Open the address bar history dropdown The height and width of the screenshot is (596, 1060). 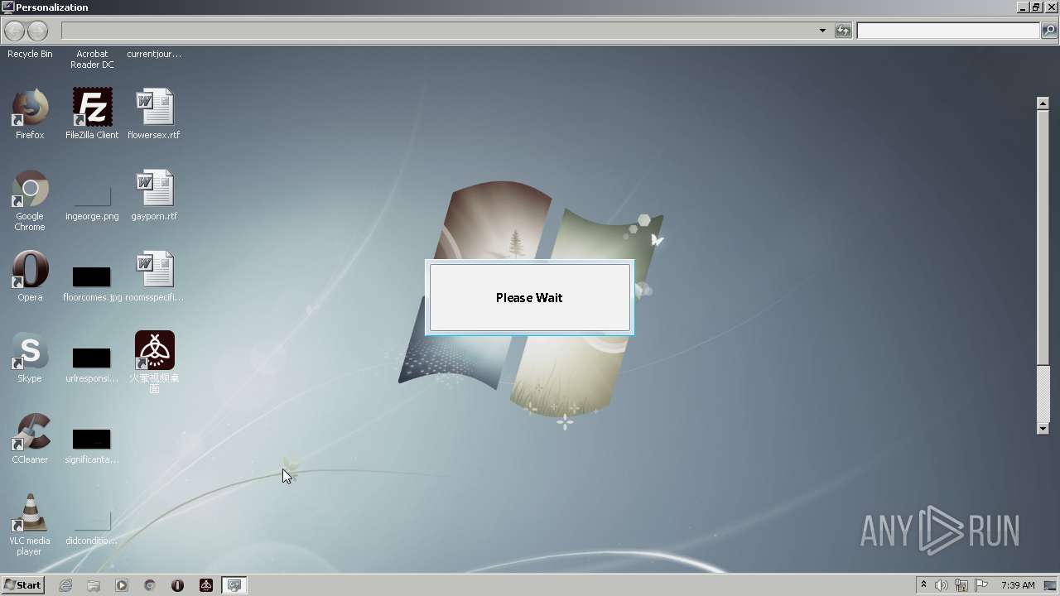(x=822, y=31)
